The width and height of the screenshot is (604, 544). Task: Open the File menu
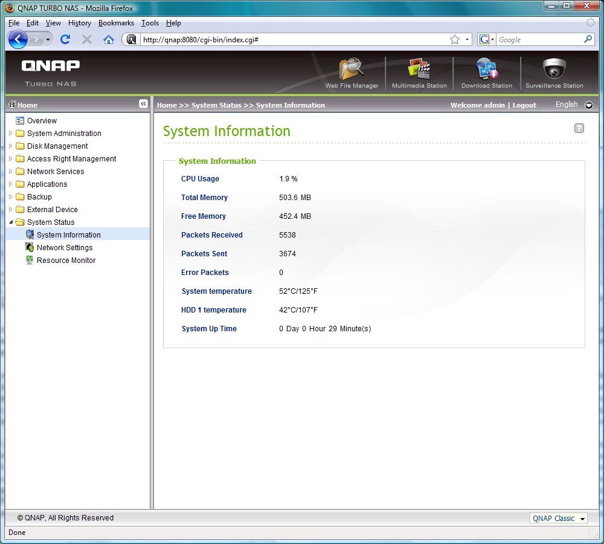pyautogui.click(x=14, y=23)
